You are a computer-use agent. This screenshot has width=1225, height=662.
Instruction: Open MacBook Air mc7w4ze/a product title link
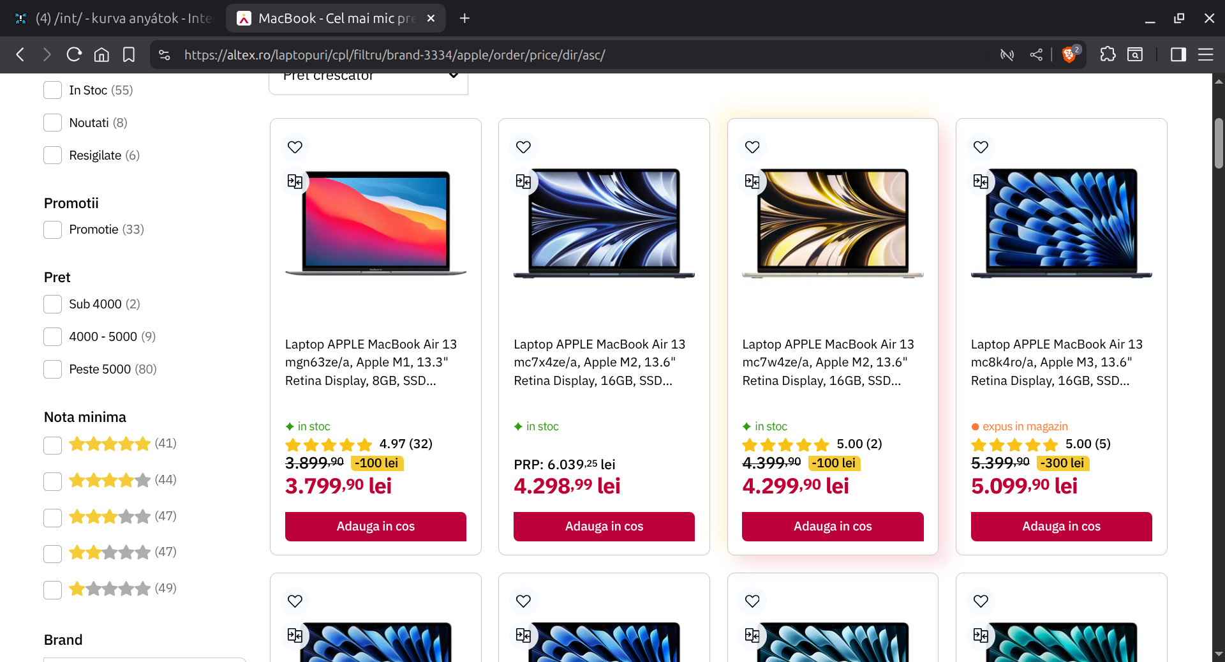[x=828, y=362]
